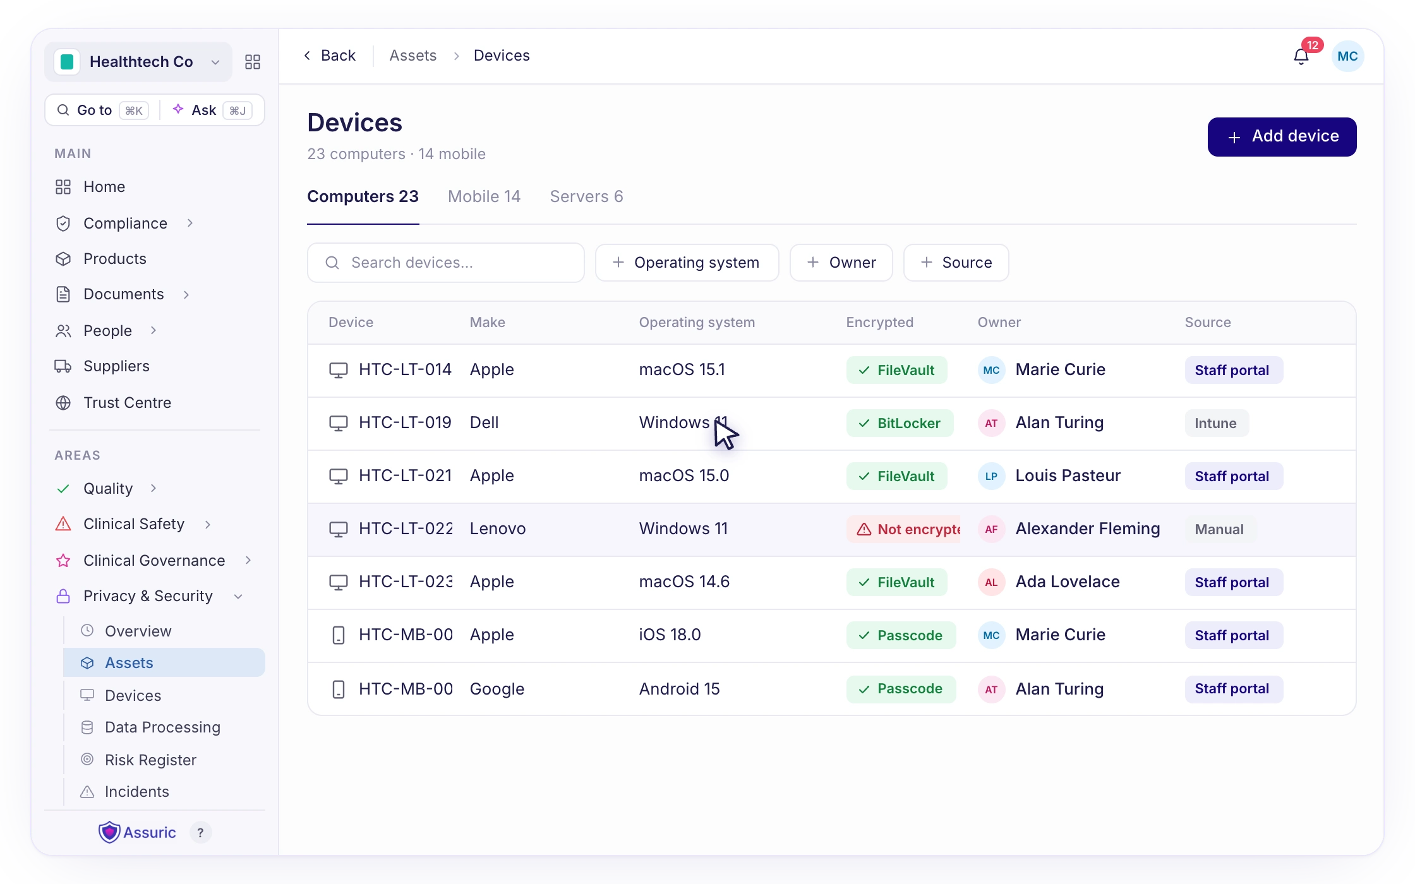Expand the Compliance section chevron
Screen dimensions: 1415x884
[x=190, y=223]
